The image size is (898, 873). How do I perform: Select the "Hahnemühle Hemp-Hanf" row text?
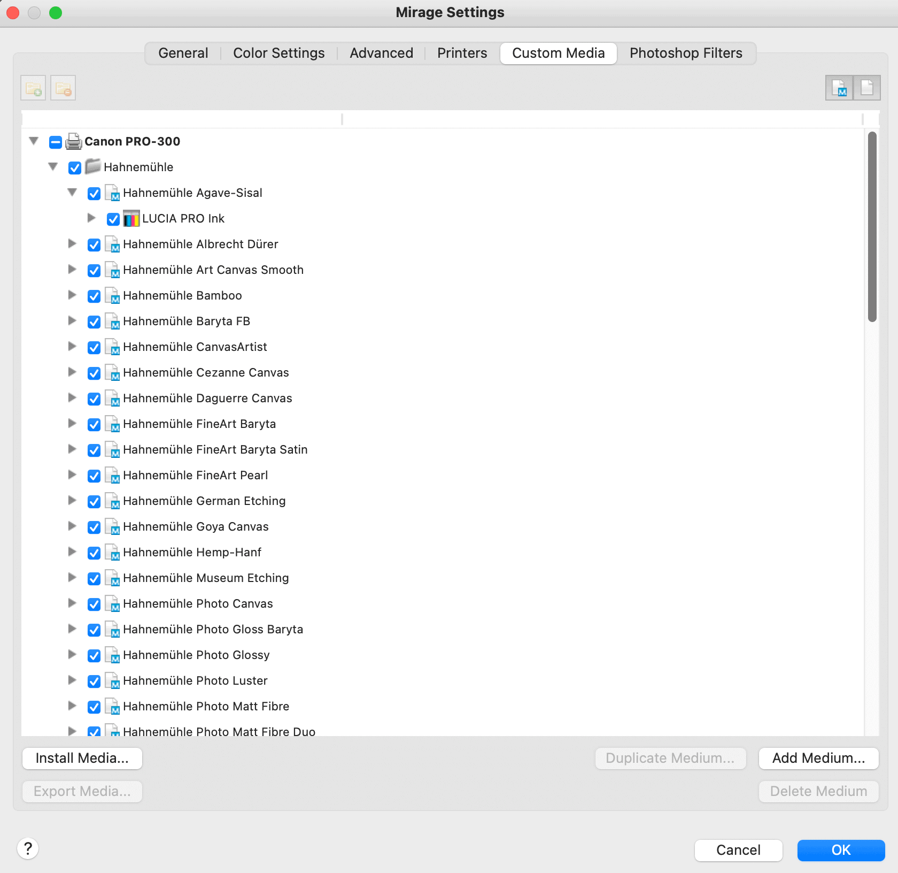pyautogui.click(x=192, y=552)
